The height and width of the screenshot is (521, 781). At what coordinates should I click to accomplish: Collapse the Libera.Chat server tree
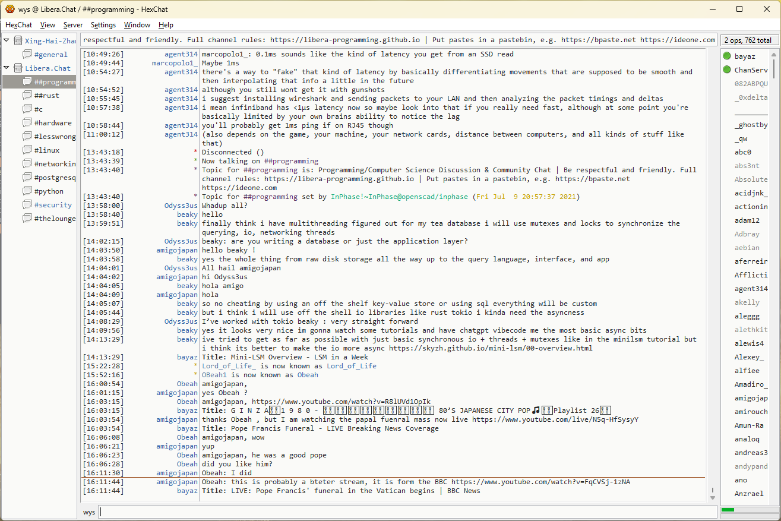coord(7,68)
